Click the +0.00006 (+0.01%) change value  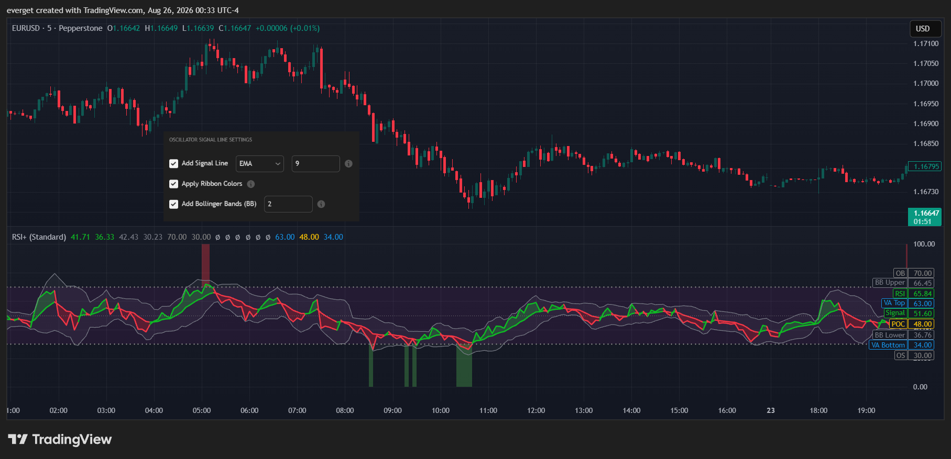pyautogui.click(x=288, y=28)
